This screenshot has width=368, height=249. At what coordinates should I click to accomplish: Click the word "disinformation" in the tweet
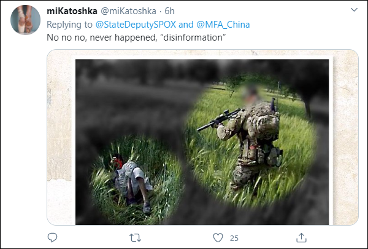193,38
